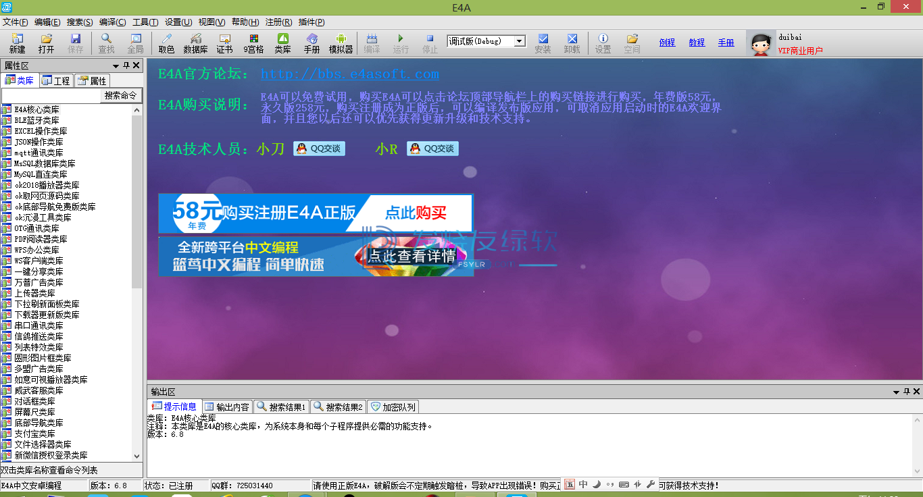This screenshot has width=923, height=497.
Task: Click the 全局 global search icon
Action: 136,43
